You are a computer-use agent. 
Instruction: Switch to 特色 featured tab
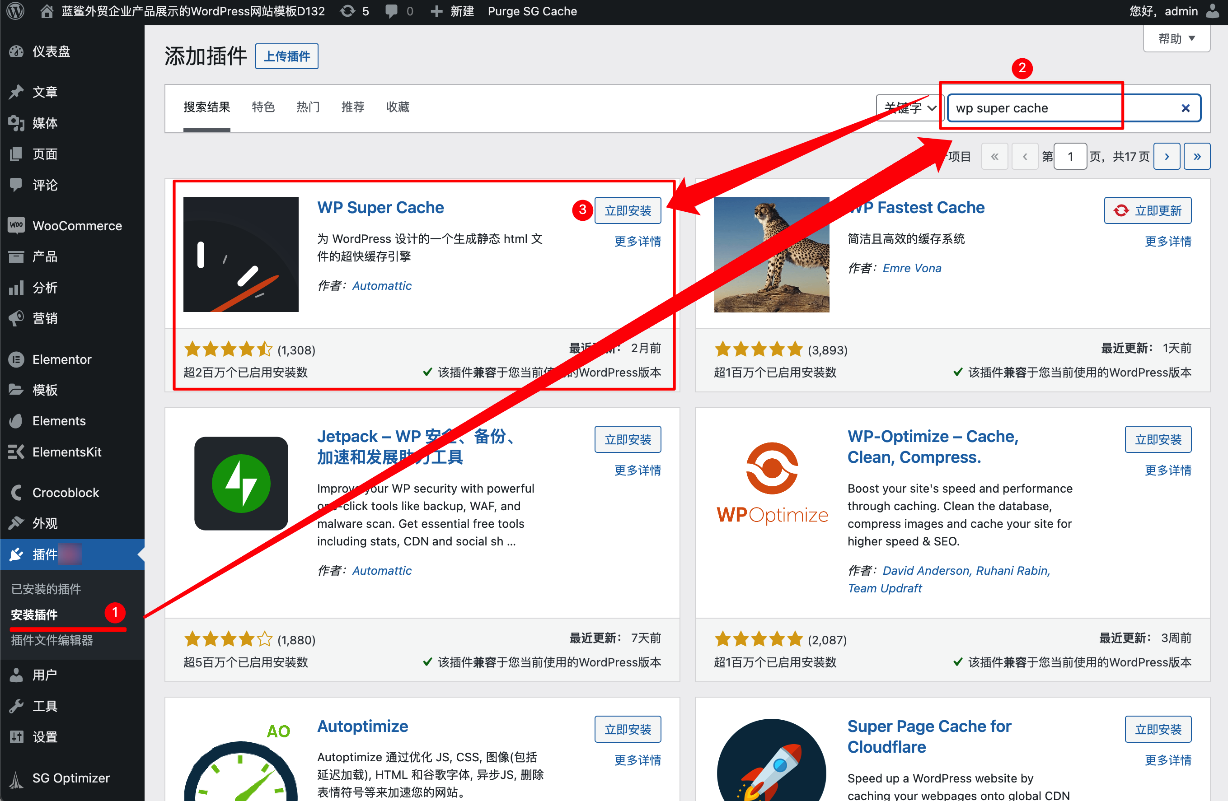[x=263, y=107]
